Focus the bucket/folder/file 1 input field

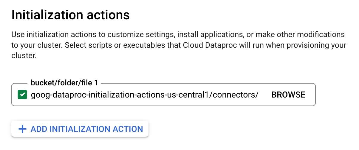pyautogui.click(x=144, y=95)
